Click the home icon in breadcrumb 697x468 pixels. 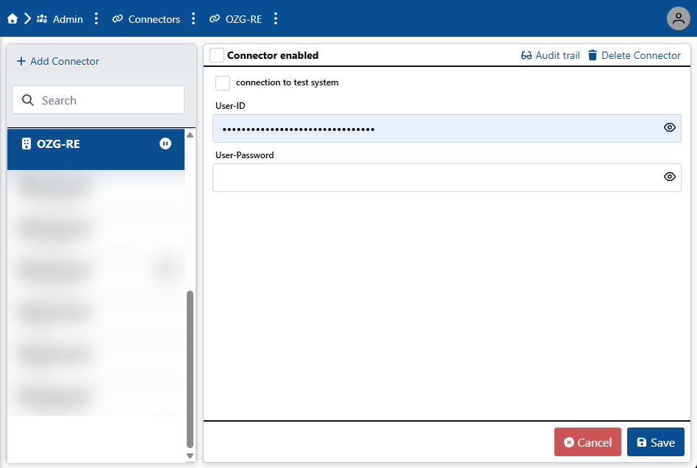[x=12, y=19]
